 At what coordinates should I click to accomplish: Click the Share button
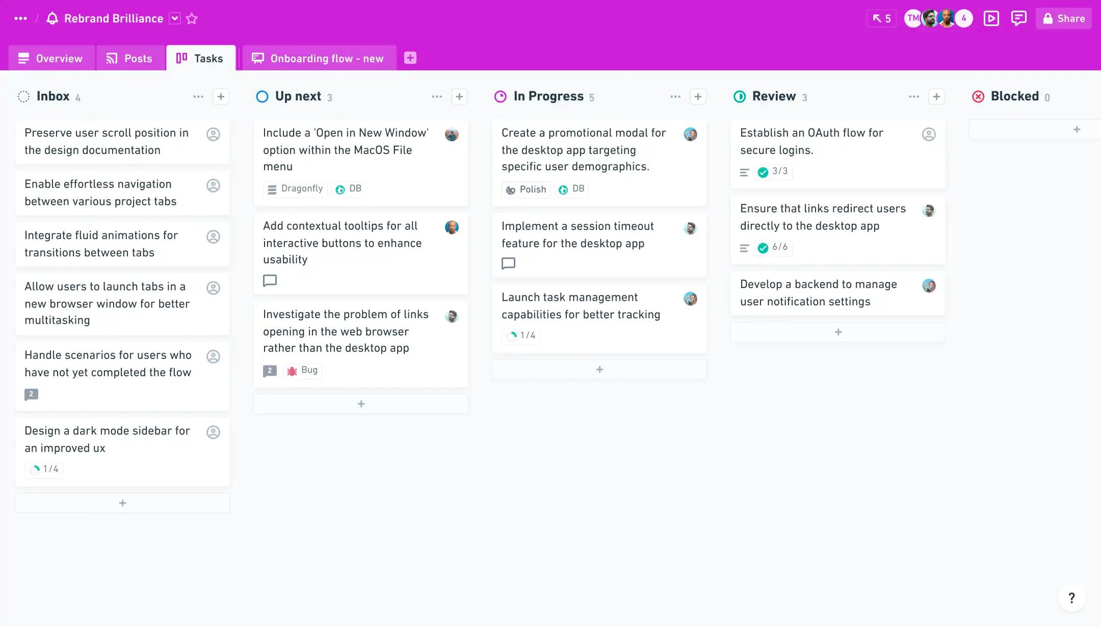(1063, 19)
